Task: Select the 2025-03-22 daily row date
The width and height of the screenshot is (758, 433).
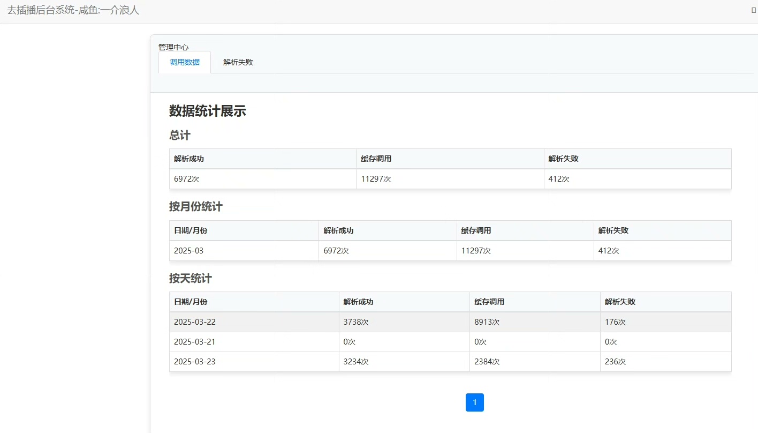Action: (x=195, y=322)
